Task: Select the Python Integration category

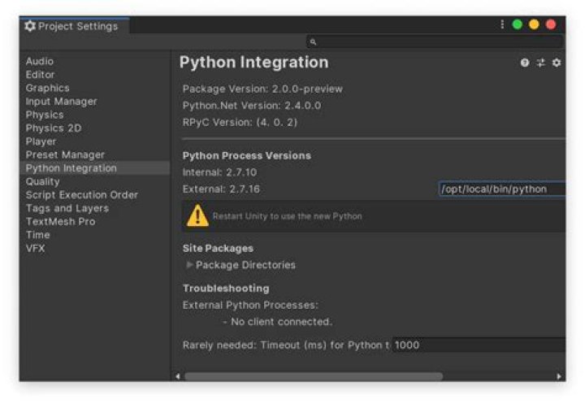Action: pos(71,168)
